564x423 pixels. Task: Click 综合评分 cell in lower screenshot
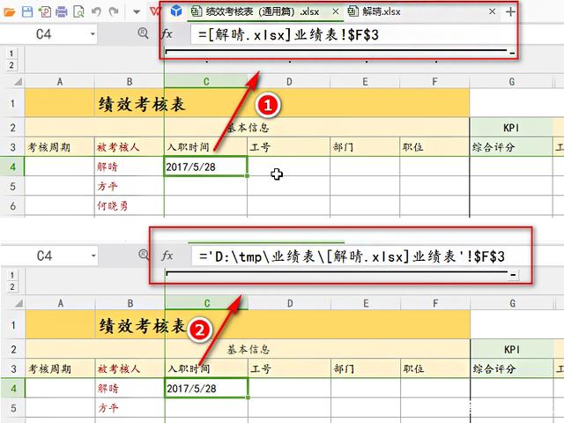click(512, 368)
